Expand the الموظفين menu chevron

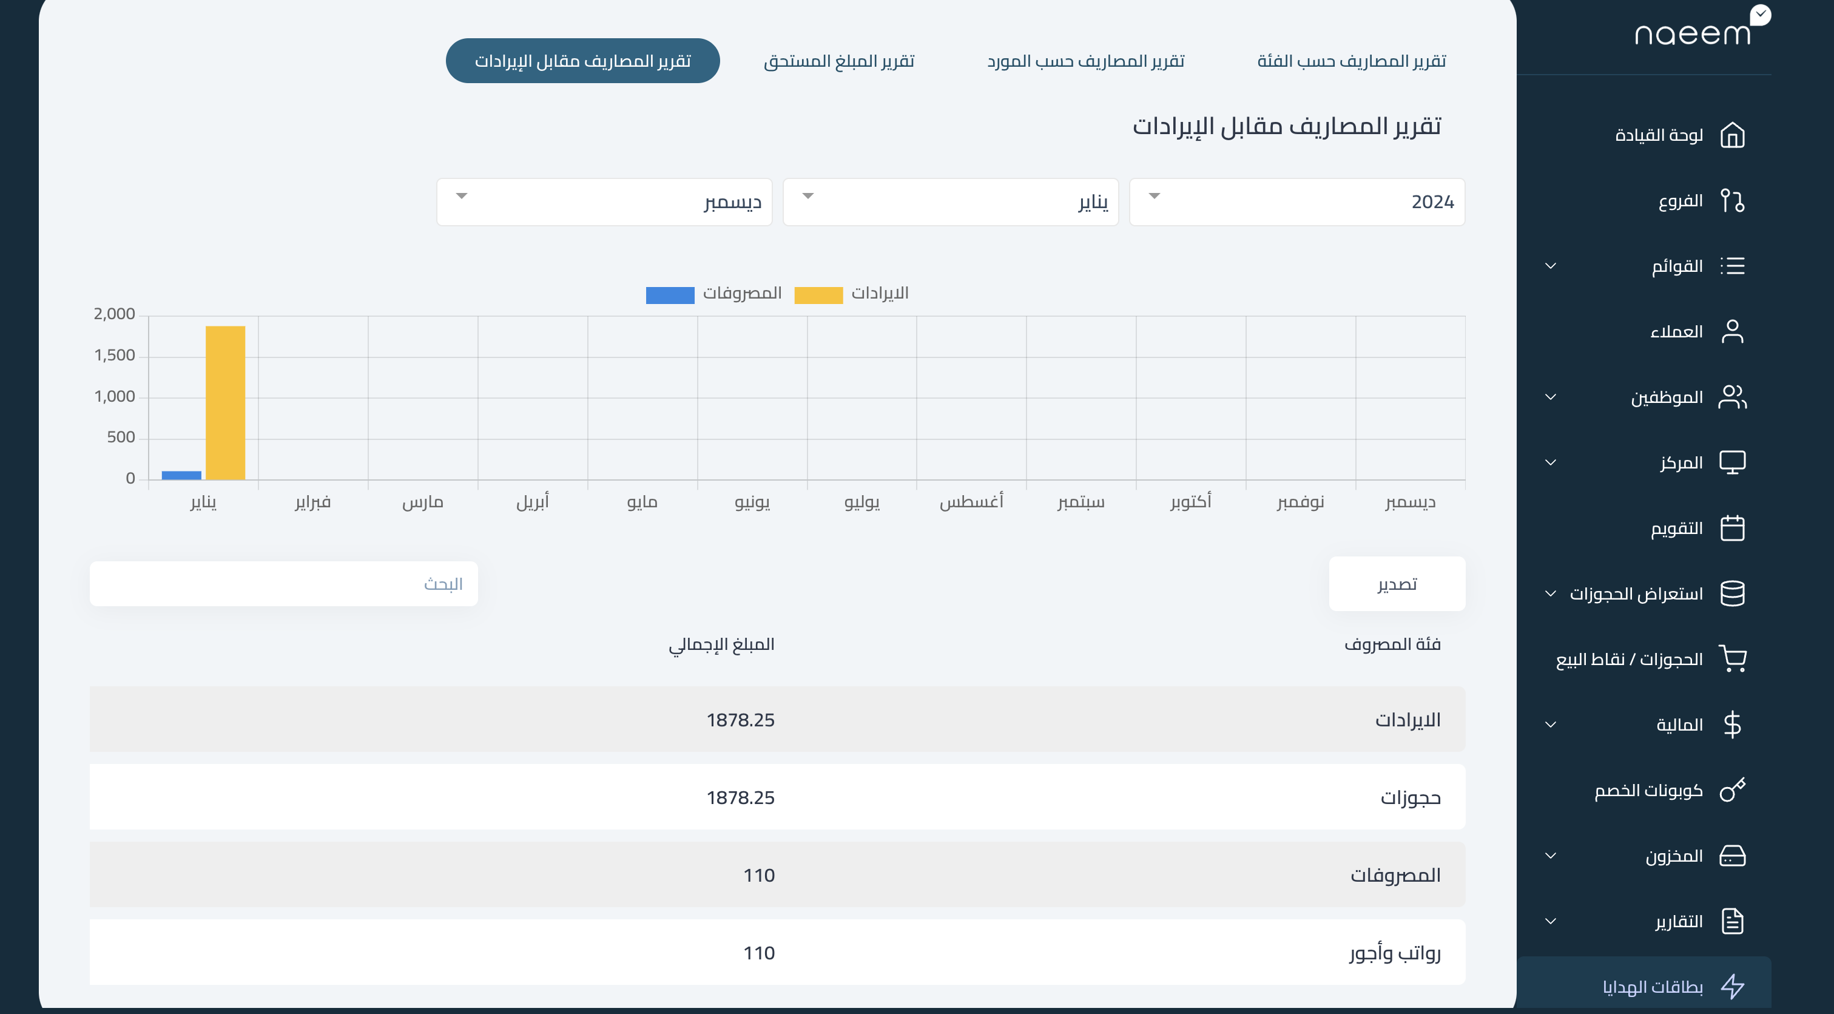click(x=1551, y=397)
